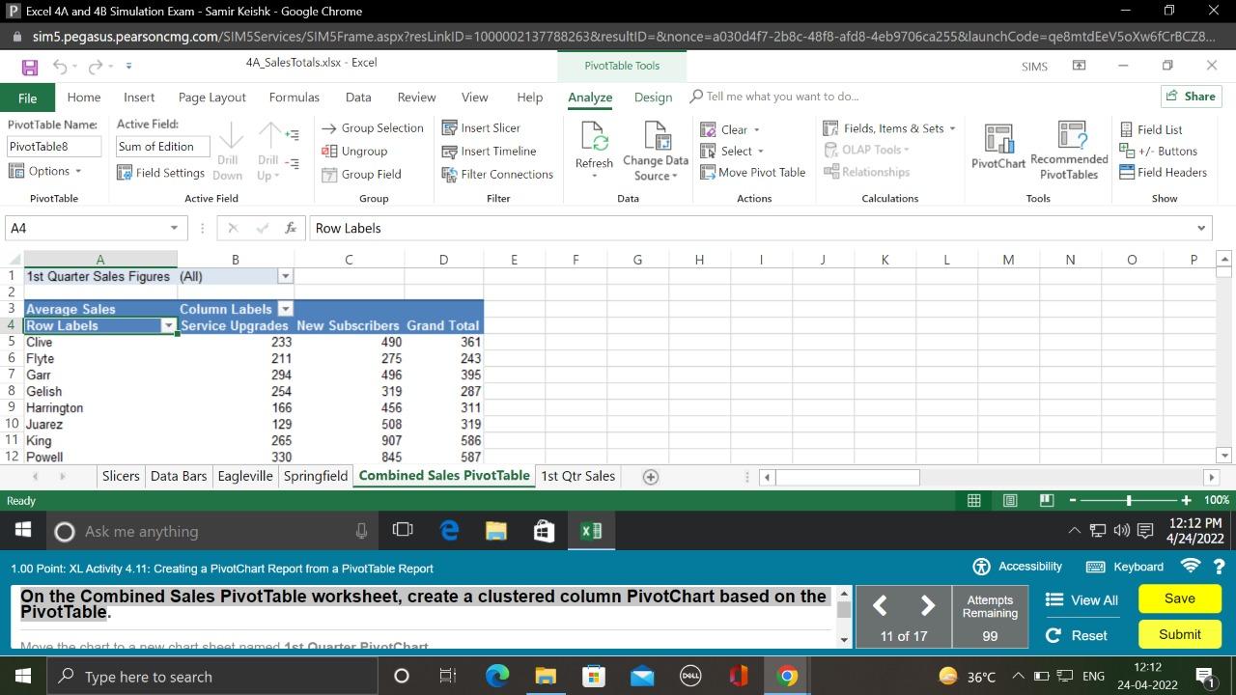Open Excel from Windows taskbar
This screenshot has height=695, width=1236.
[591, 531]
